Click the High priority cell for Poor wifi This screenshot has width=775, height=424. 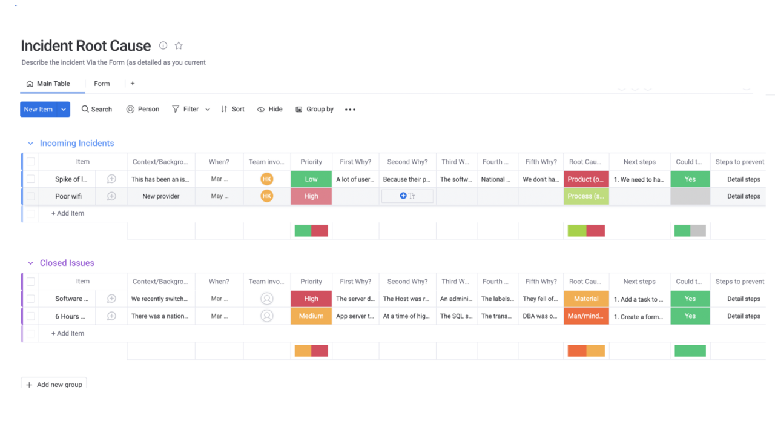311,196
